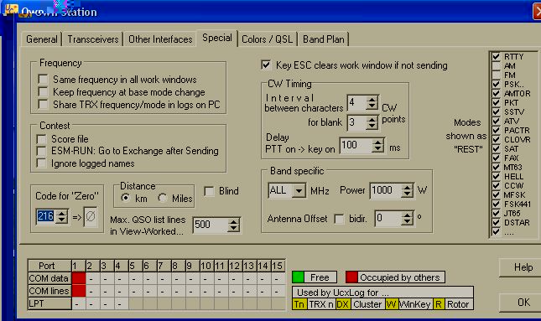Click the red COM lines port 1 cell

point(79,291)
